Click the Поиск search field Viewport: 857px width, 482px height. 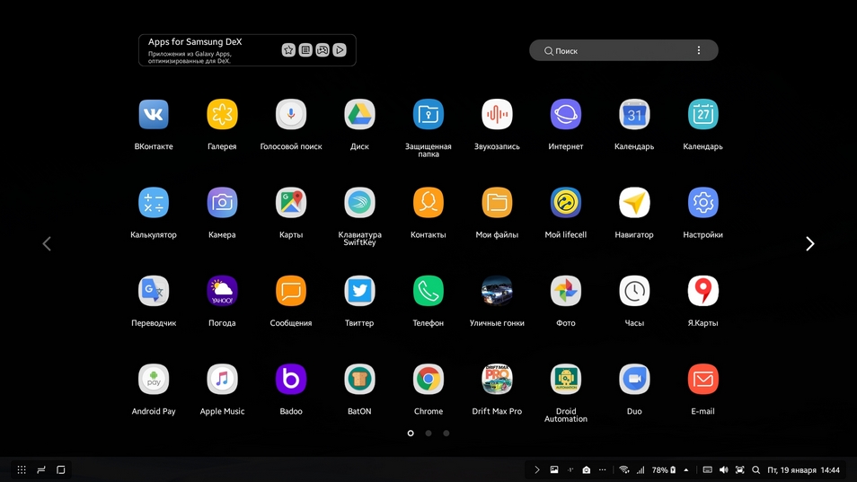[x=623, y=50]
